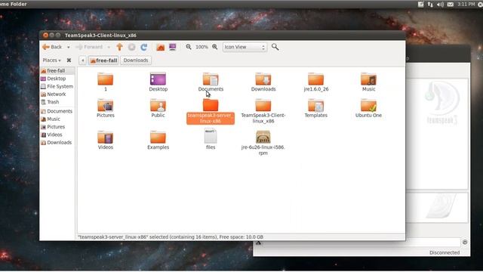The height and width of the screenshot is (272, 483).
Task: Open the Icon View dropdown
Action: pos(245,47)
